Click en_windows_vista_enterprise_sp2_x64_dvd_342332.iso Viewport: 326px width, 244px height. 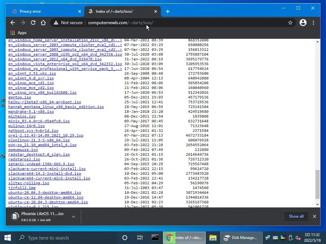(65, 64)
